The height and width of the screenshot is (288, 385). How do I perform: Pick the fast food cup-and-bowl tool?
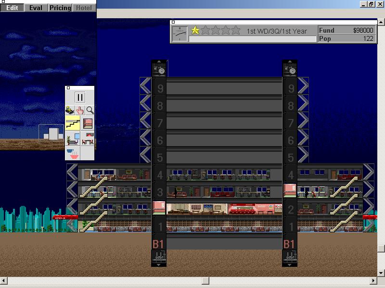click(x=73, y=154)
